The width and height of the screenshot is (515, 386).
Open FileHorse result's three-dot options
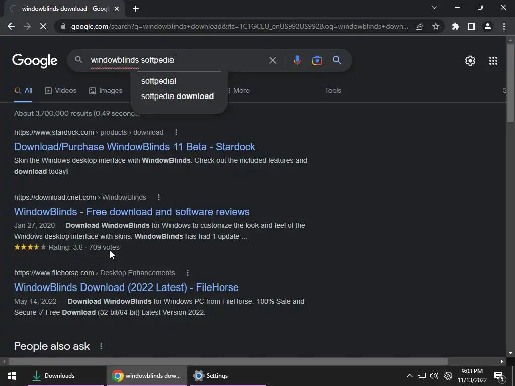pyautogui.click(x=188, y=273)
